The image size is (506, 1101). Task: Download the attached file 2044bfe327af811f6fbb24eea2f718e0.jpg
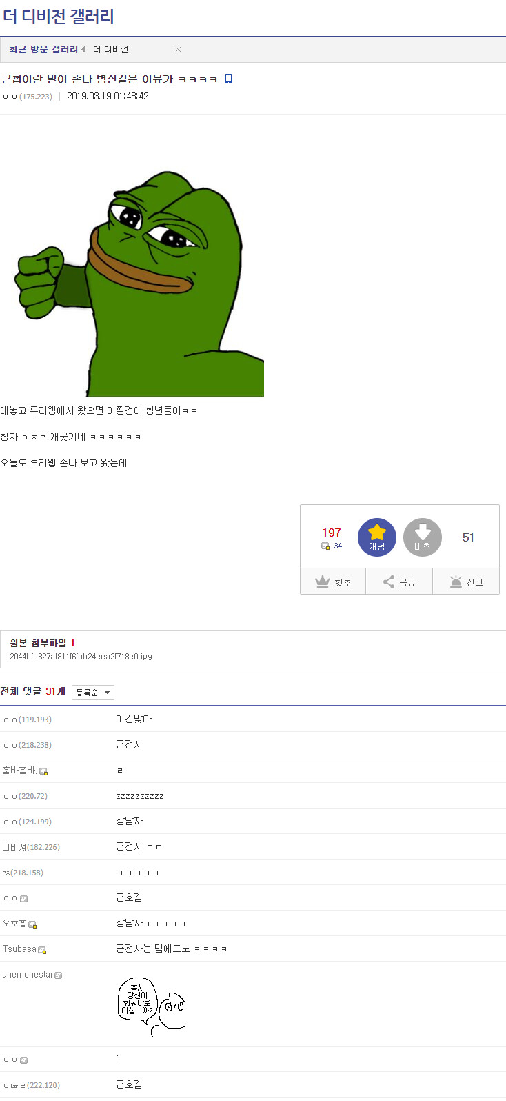click(x=81, y=657)
